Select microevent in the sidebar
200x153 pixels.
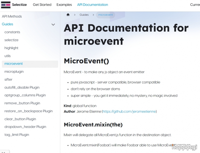[30, 64]
